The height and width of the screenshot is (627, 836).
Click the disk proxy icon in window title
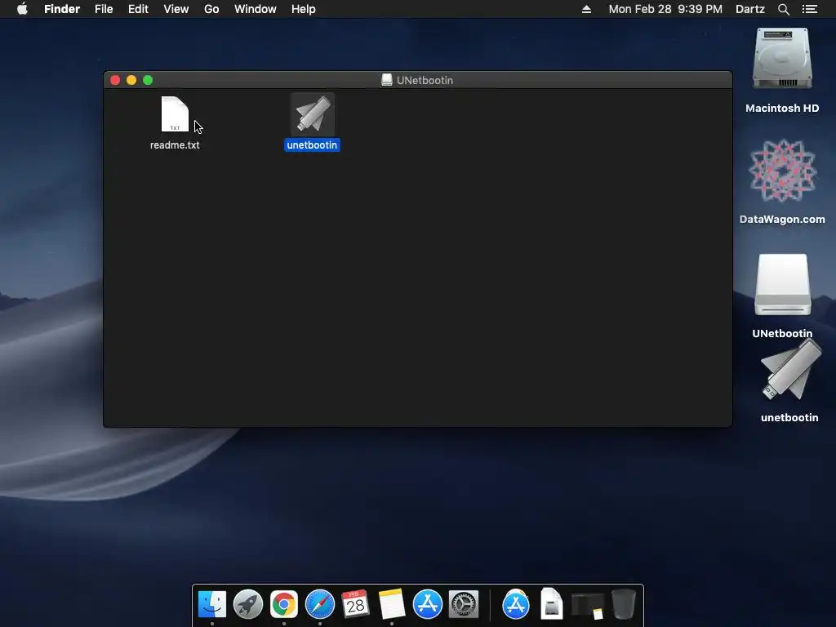387,80
